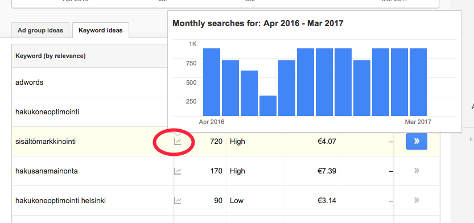Click the hakukoneoptimointi helsinki keyword
The width and height of the screenshot is (474, 223).
60,201
